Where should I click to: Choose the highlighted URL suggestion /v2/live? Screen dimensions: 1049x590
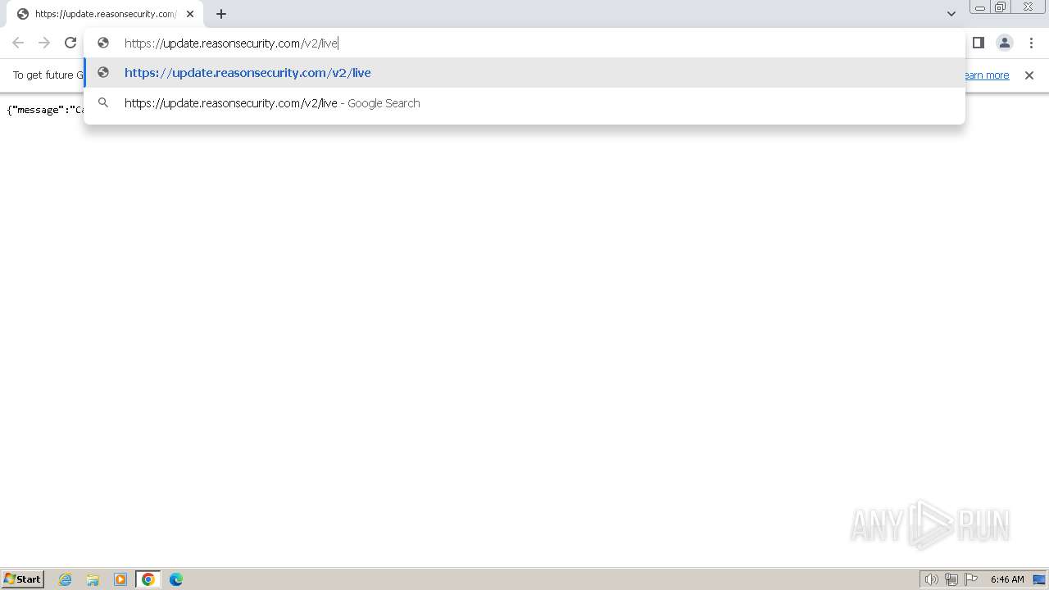pos(524,72)
